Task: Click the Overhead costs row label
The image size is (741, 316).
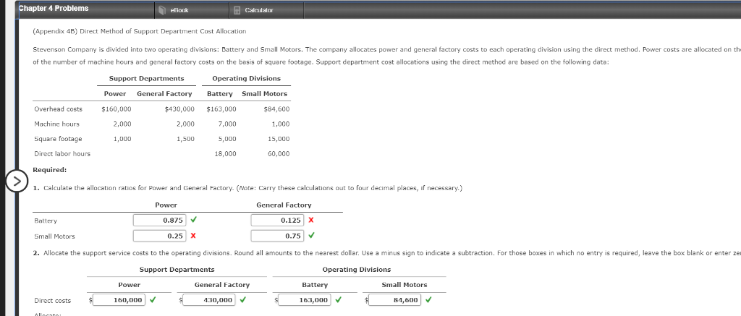Action: 58,109
